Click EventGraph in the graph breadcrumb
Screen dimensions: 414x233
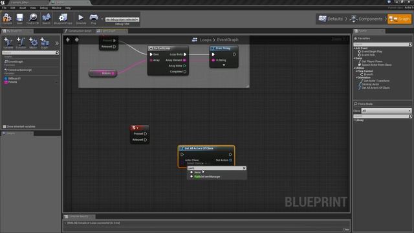point(228,39)
